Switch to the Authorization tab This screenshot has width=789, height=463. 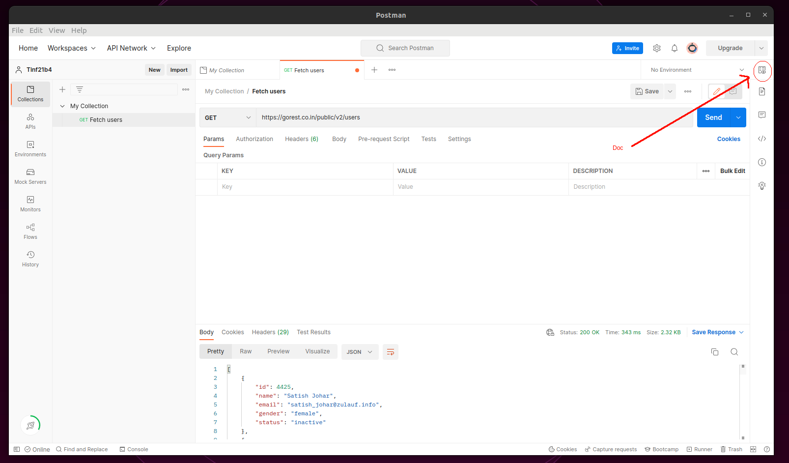(254, 139)
